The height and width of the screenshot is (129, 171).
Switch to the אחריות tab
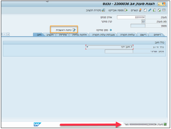tap(63, 35)
